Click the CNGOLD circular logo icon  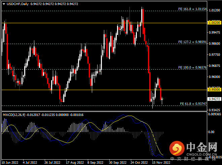(175, 148)
